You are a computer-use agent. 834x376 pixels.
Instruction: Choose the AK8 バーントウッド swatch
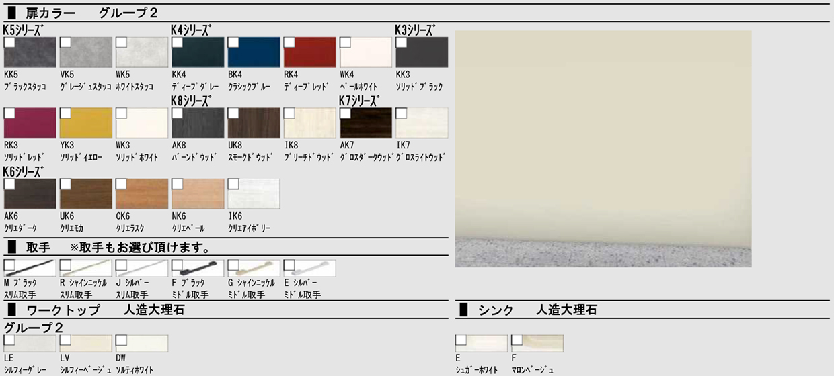click(197, 123)
